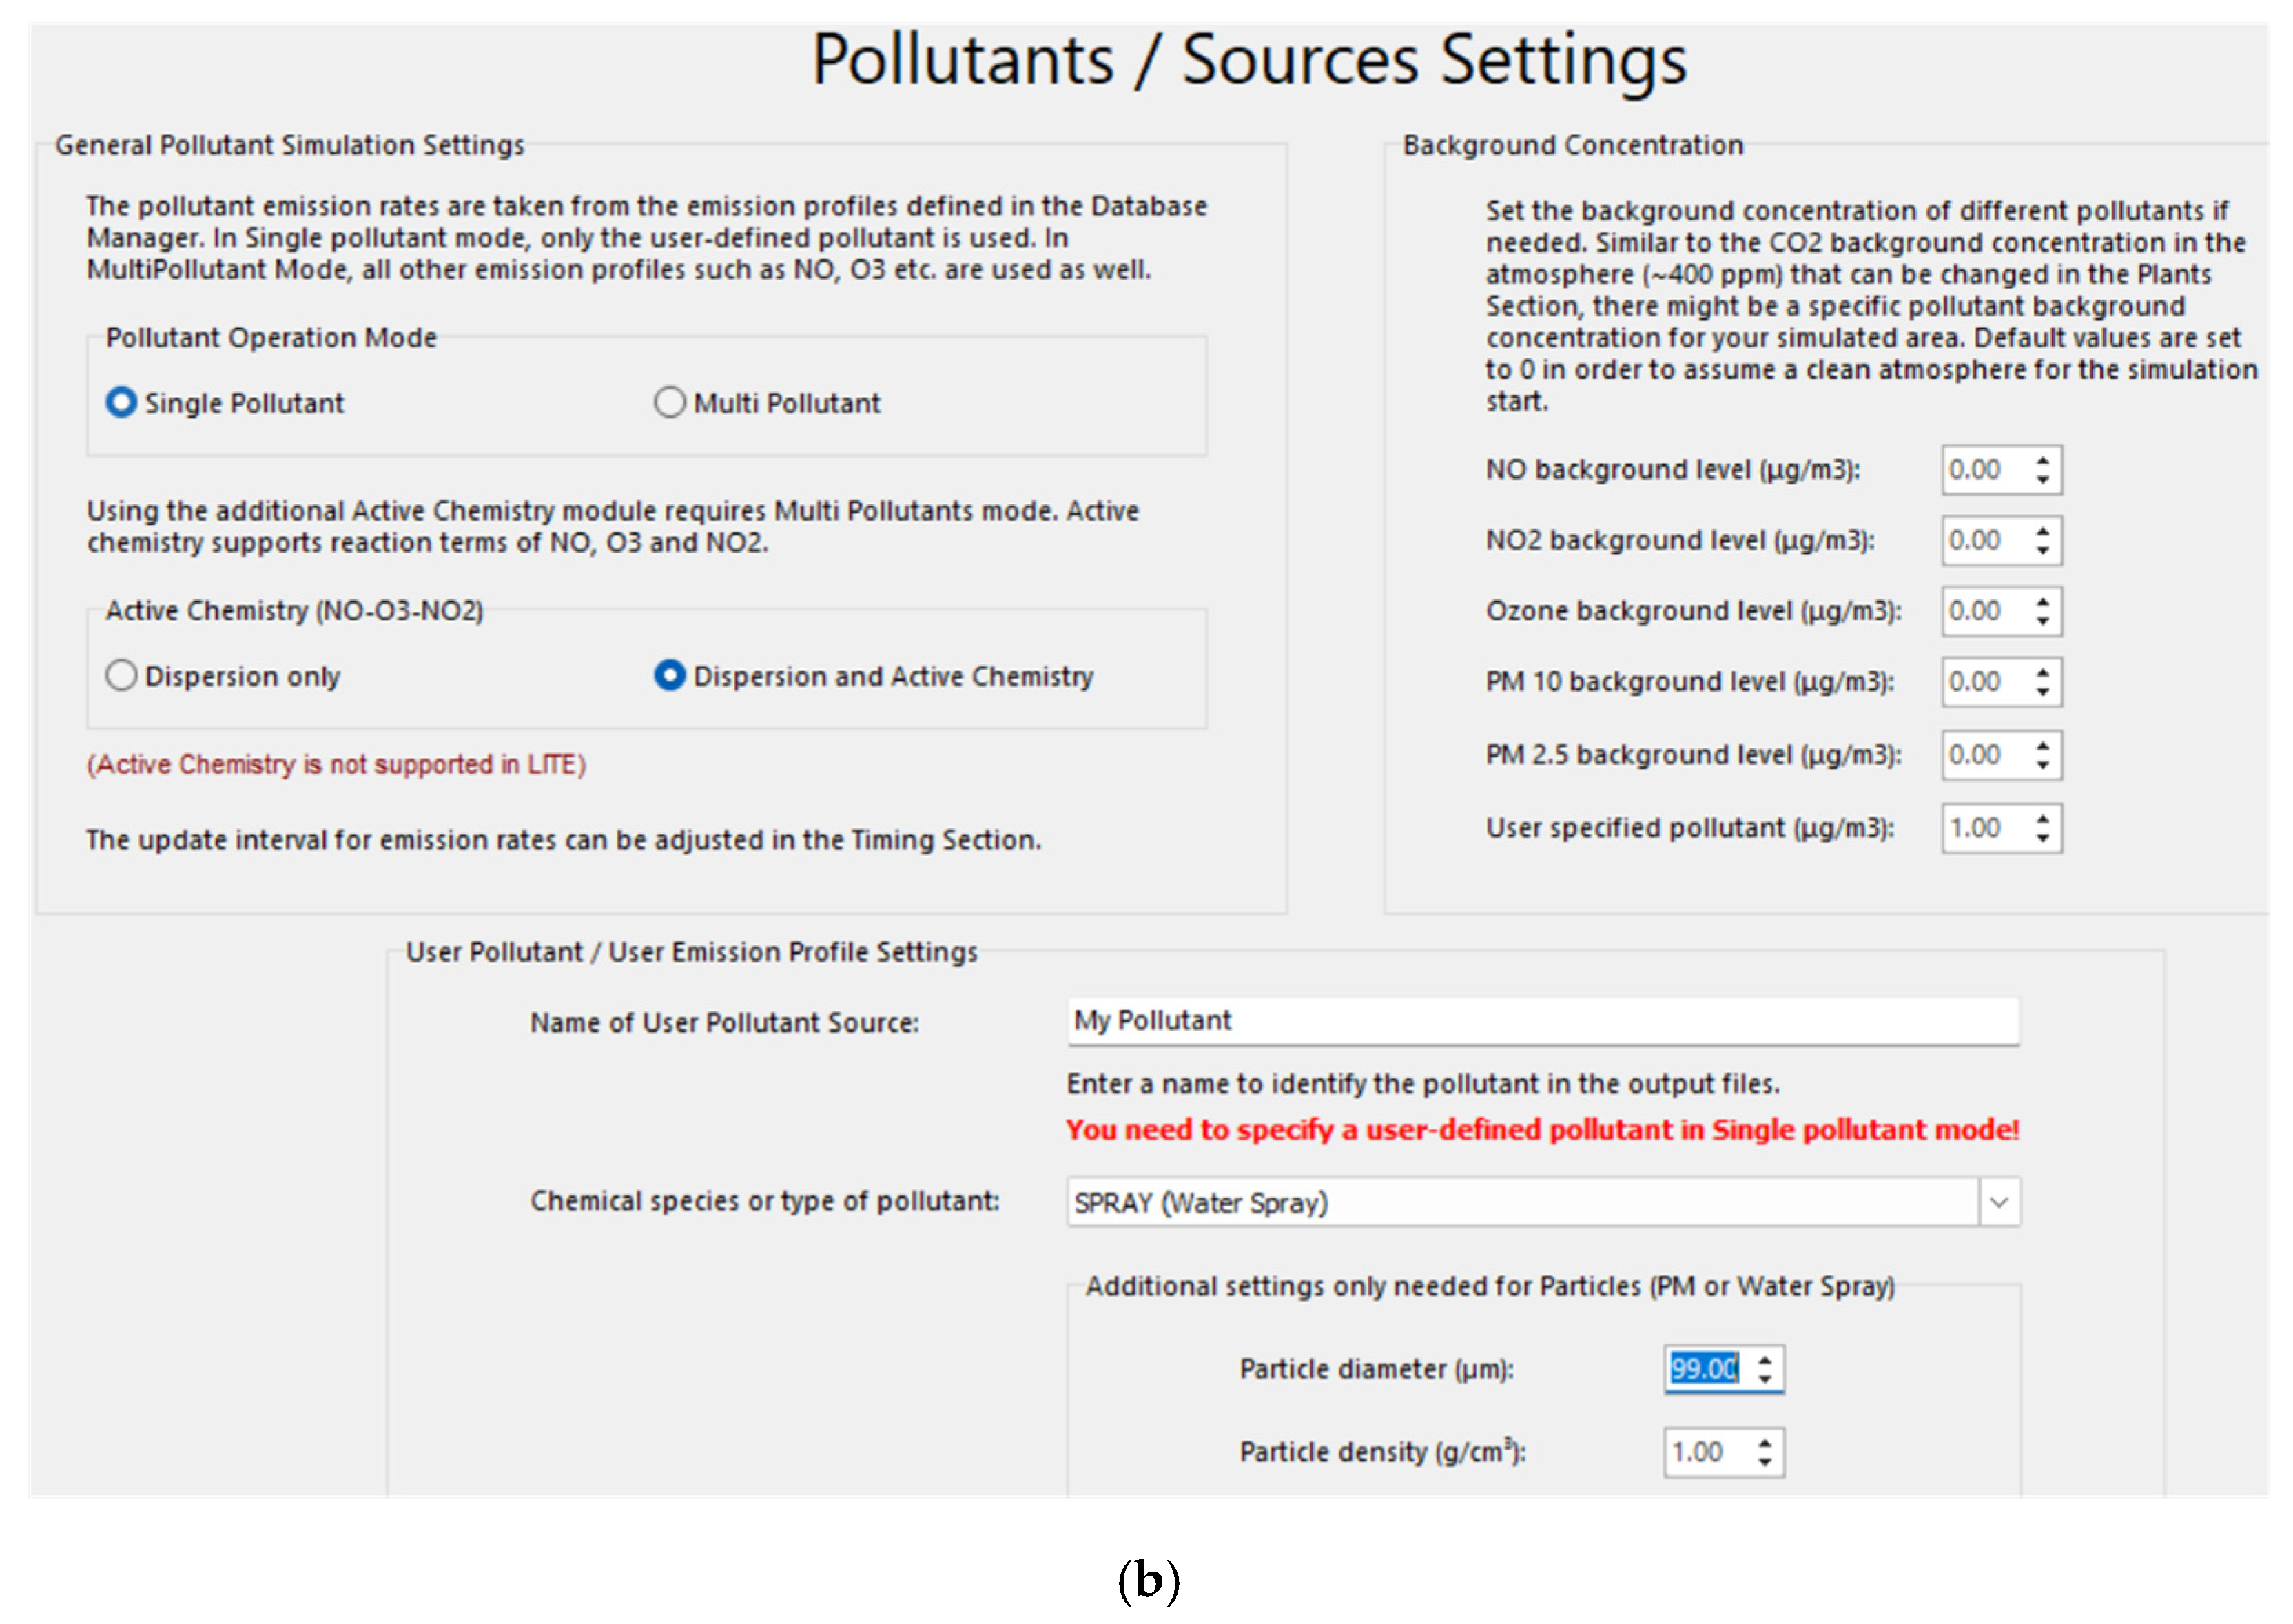This screenshot has height=1624, width=2293.
Task: Increase Ozone background level up arrow
Action: pos(2042,601)
